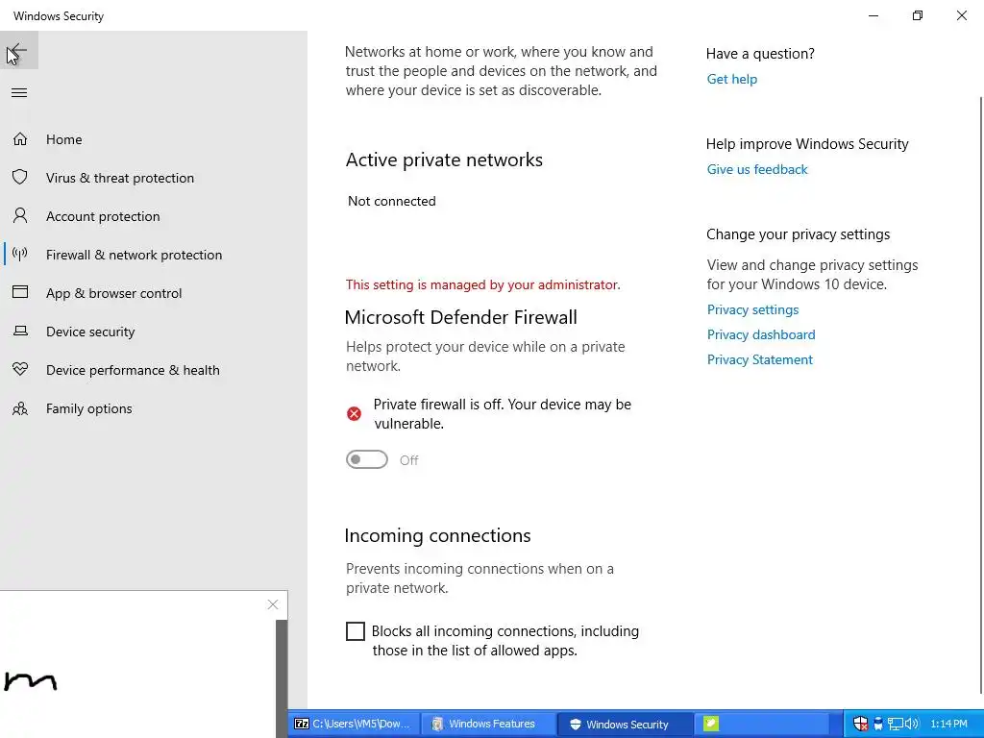Screen dimensions: 984x738
Task: Close the small popup at bottom left
Action: pyautogui.click(x=272, y=604)
